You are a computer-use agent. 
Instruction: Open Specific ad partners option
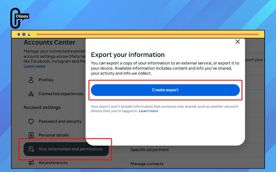(150, 150)
